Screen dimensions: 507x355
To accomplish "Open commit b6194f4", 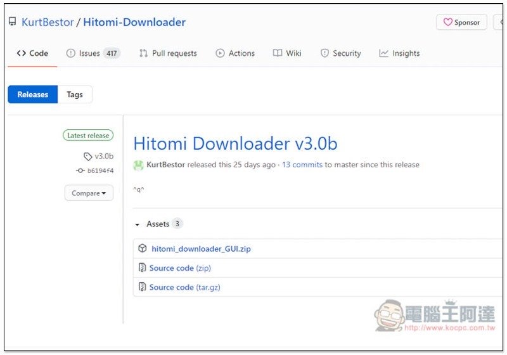I will click(100, 171).
